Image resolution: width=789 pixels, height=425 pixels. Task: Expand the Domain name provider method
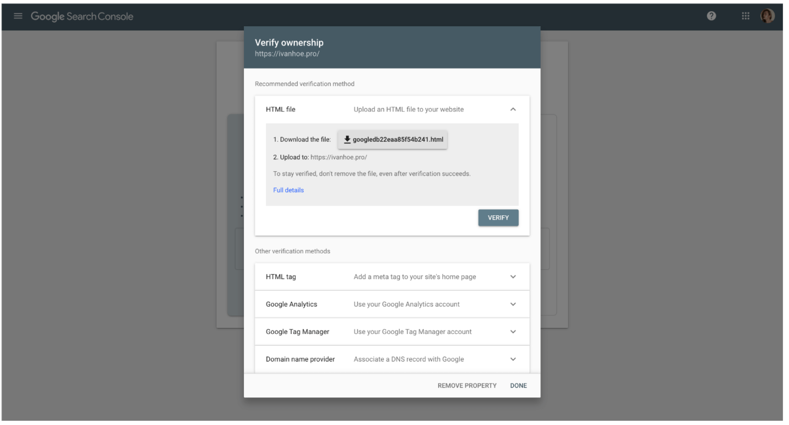click(513, 359)
